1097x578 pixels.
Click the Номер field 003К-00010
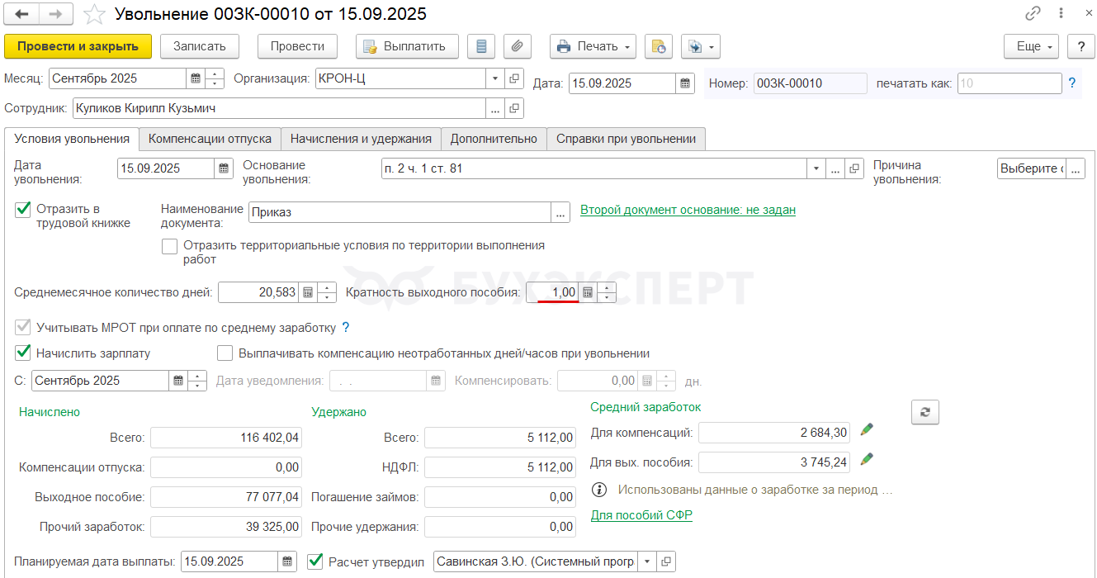[x=810, y=83]
